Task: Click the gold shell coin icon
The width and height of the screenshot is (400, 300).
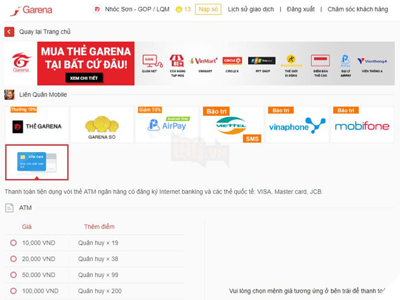Action: (x=179, y=10)
